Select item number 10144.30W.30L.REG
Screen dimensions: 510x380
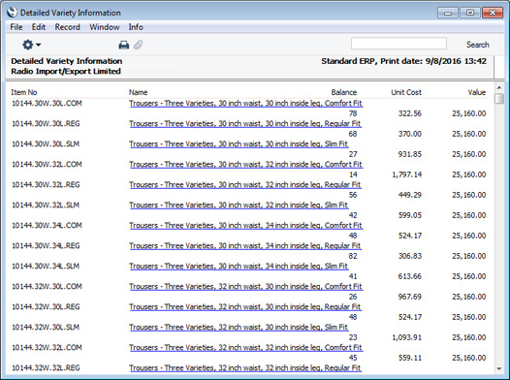[x=46, y=123]
